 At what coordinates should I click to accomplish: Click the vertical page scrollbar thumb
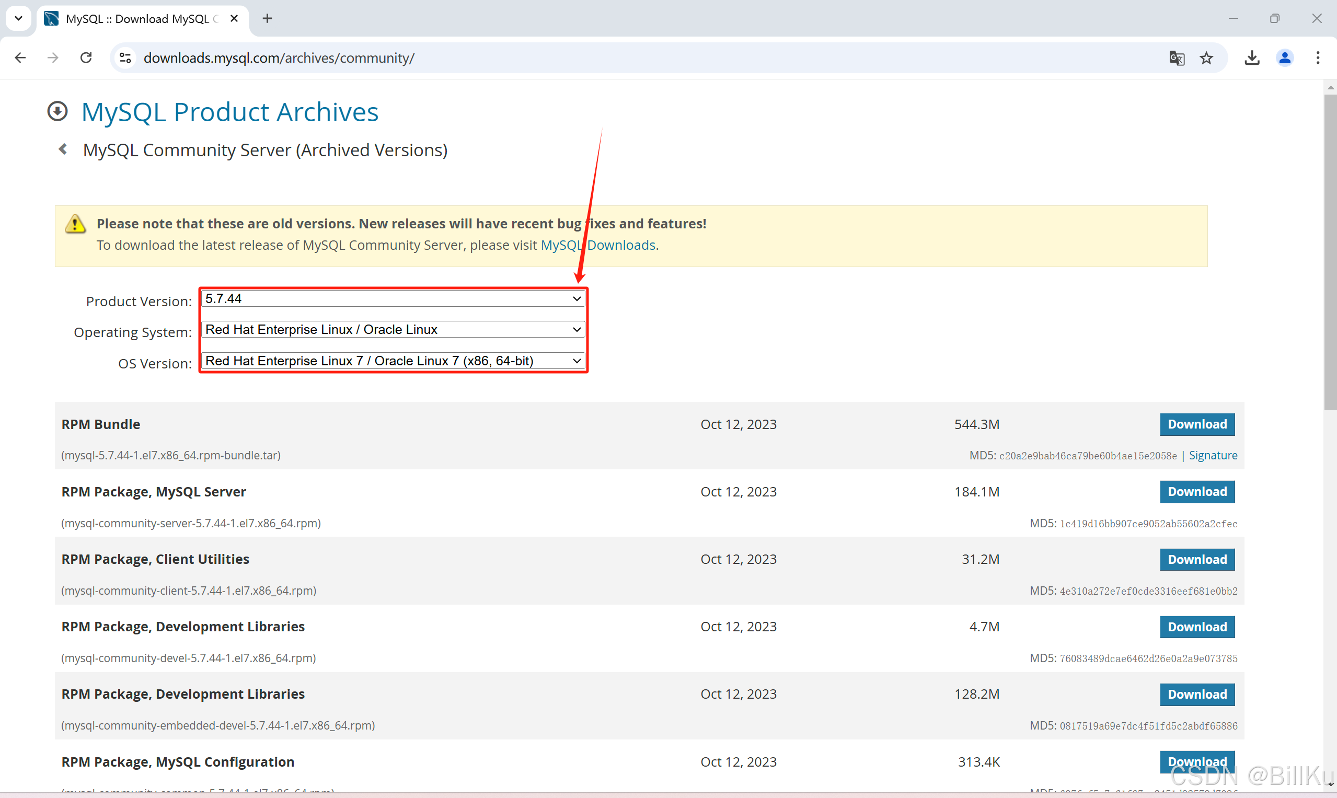[x=1330, y=253]
